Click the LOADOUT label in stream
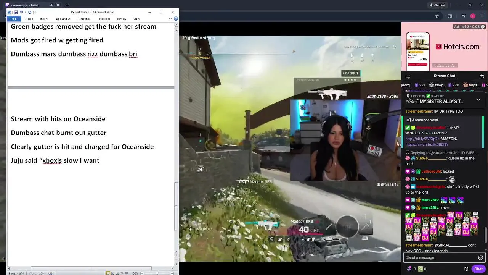The width and height of the screenshot is (488, 275). (350, 73)
